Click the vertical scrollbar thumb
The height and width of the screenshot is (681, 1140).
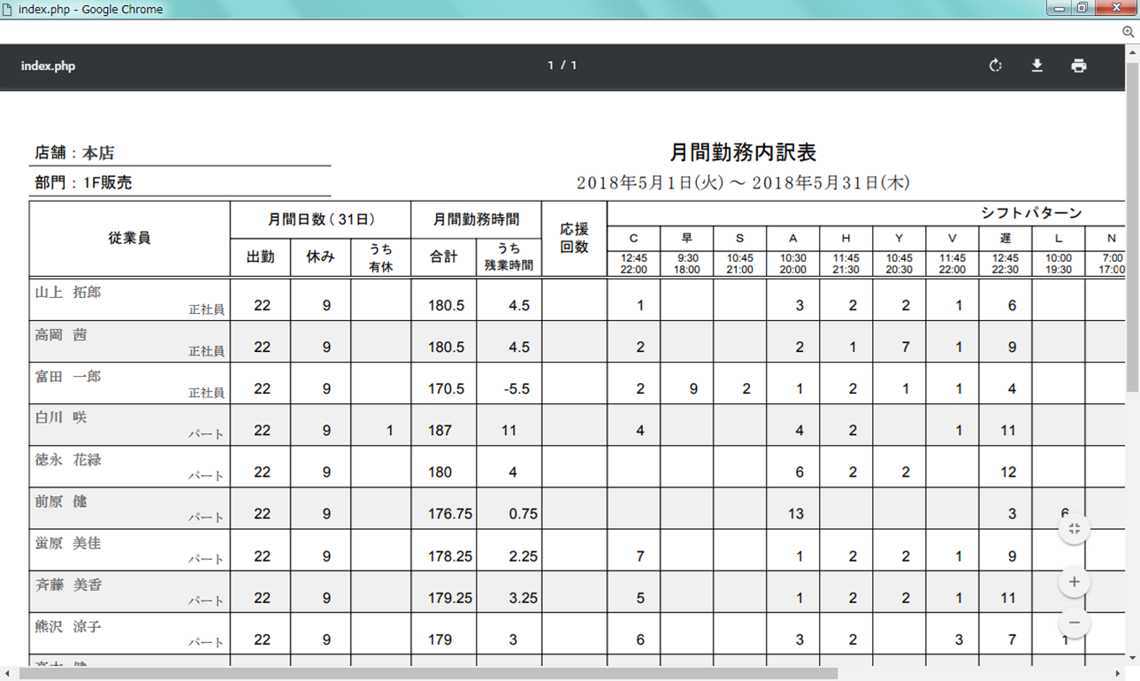pyautogui.click(x=1132, y=226)
